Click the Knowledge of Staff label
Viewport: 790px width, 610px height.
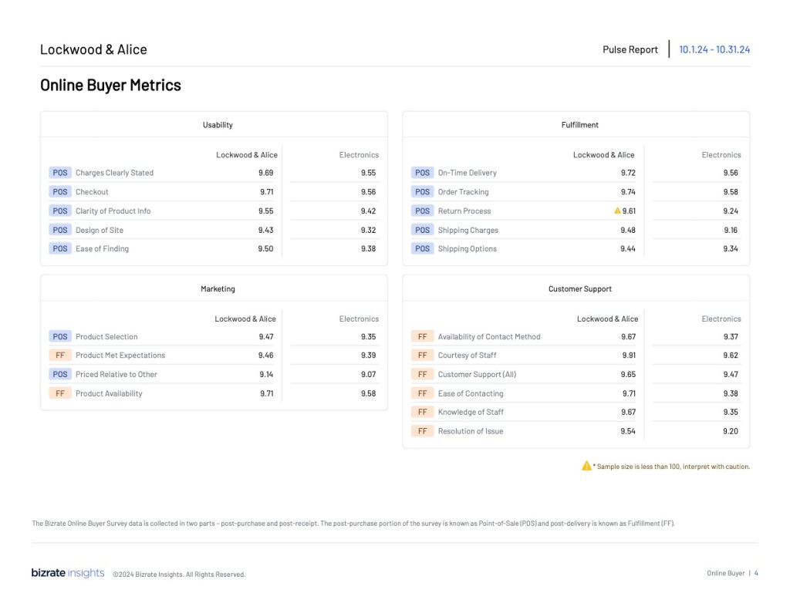pos(471,412)
